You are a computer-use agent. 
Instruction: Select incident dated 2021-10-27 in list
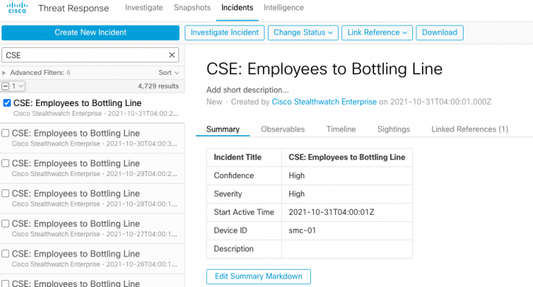(92, 229)
